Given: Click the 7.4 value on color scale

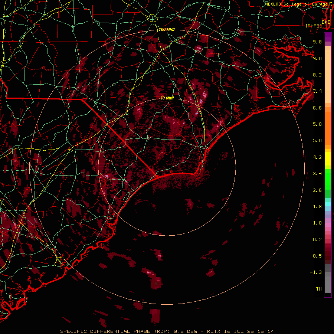Looking at the screenshot, I should (317, 91).
